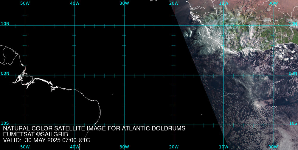
Task: Select the 10W label along the bottom edge
Action: point(224,147)
